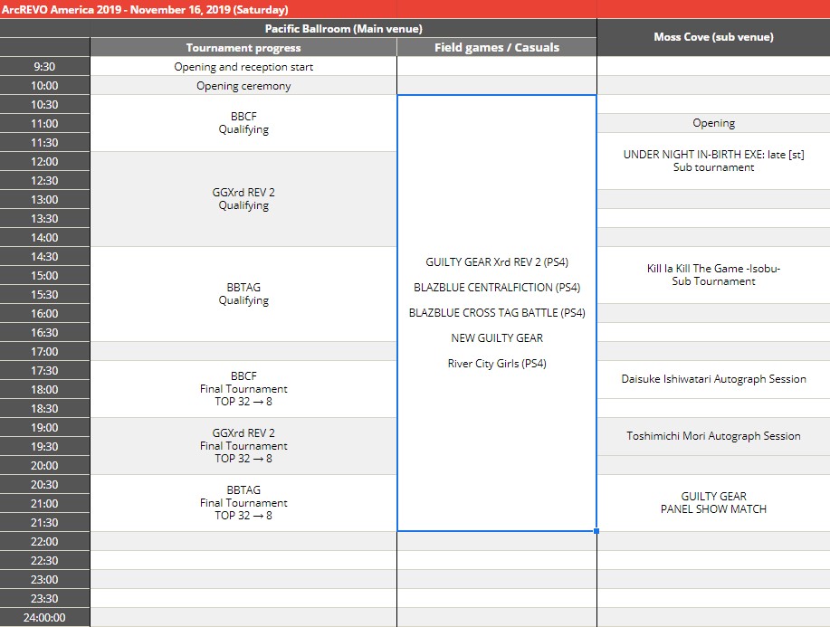Select the 12:00 time cell
The image size is (830, 627).
[44, 162]
